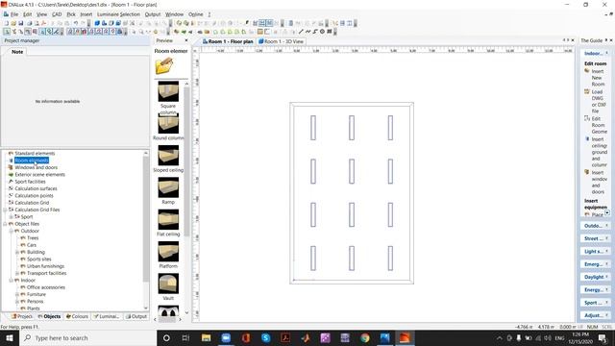Click Insert windows and doors guide link
This screenshot has height=346, width=615.
coord(599,182)
